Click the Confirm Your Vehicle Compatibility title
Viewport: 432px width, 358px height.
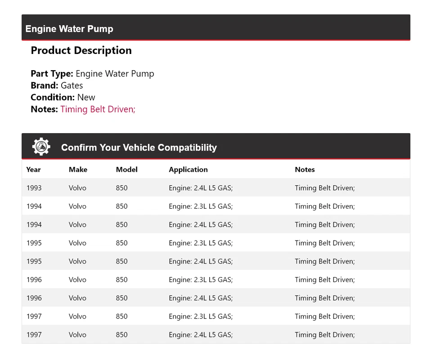(139, 148)
